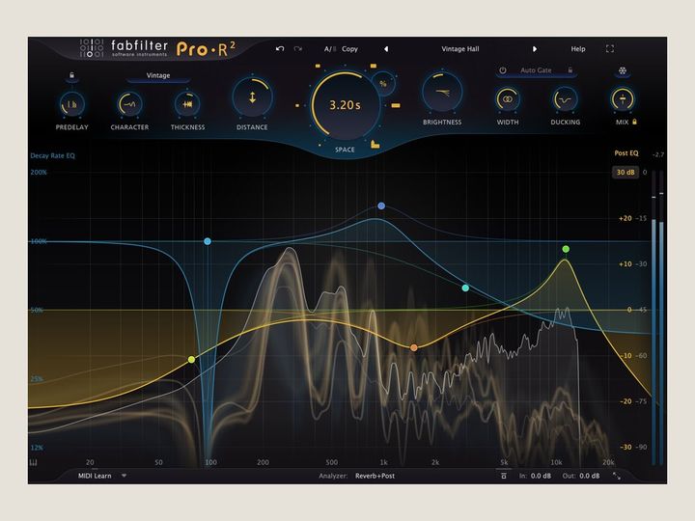This screenshot has width=695, height=521.
Task: Click the Thickness knob
Action: coord(187,104)
